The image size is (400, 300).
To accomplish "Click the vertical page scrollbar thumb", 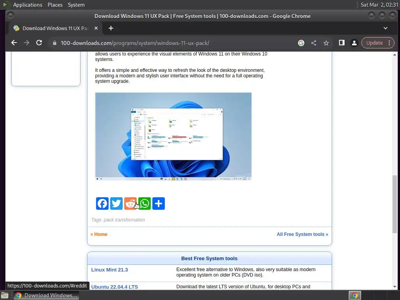I will (x=395, y=204).
